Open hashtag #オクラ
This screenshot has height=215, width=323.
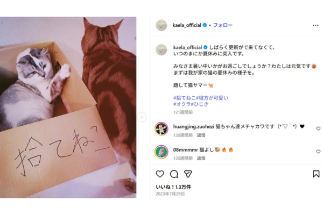point(182,104)
